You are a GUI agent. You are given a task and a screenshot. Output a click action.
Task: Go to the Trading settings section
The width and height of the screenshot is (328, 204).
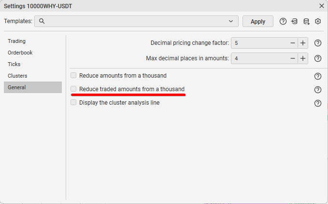17,41
